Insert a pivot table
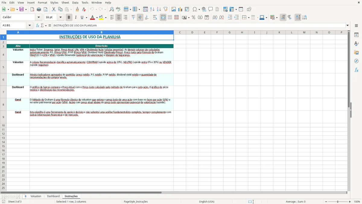This screenshot has width=362, height=204. click(x=187, y=9)
